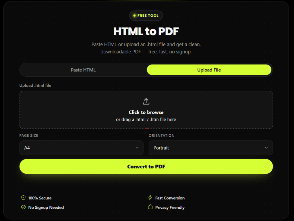Click the green dot in FREE TOOL badge

[134, 15]
